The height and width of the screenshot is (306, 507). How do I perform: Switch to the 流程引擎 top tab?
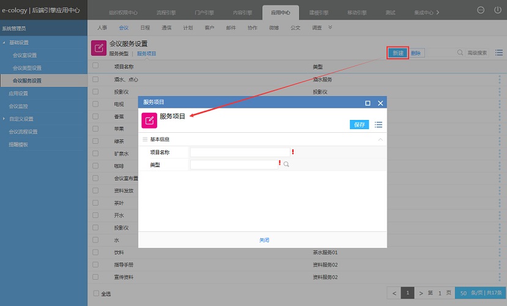pos(166,13)
